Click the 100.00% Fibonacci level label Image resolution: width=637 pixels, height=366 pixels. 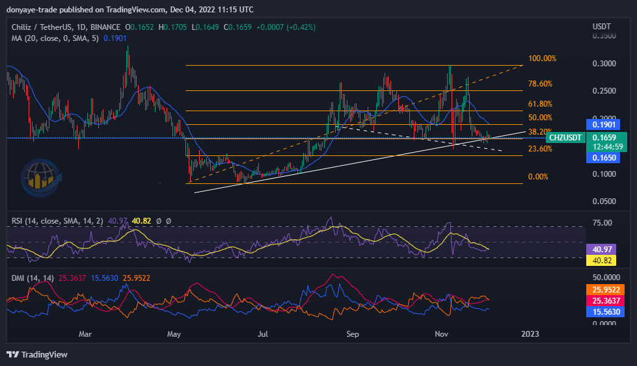click(542, 59)
